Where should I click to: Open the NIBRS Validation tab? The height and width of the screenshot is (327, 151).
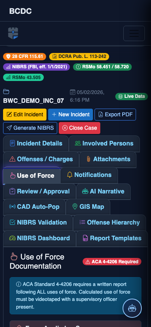click(x=38, y=223)
